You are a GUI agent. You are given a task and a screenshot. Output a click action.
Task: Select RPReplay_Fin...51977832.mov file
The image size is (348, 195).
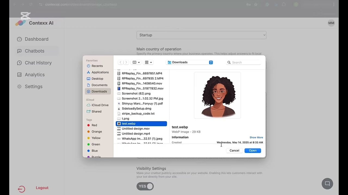point(141,88)
